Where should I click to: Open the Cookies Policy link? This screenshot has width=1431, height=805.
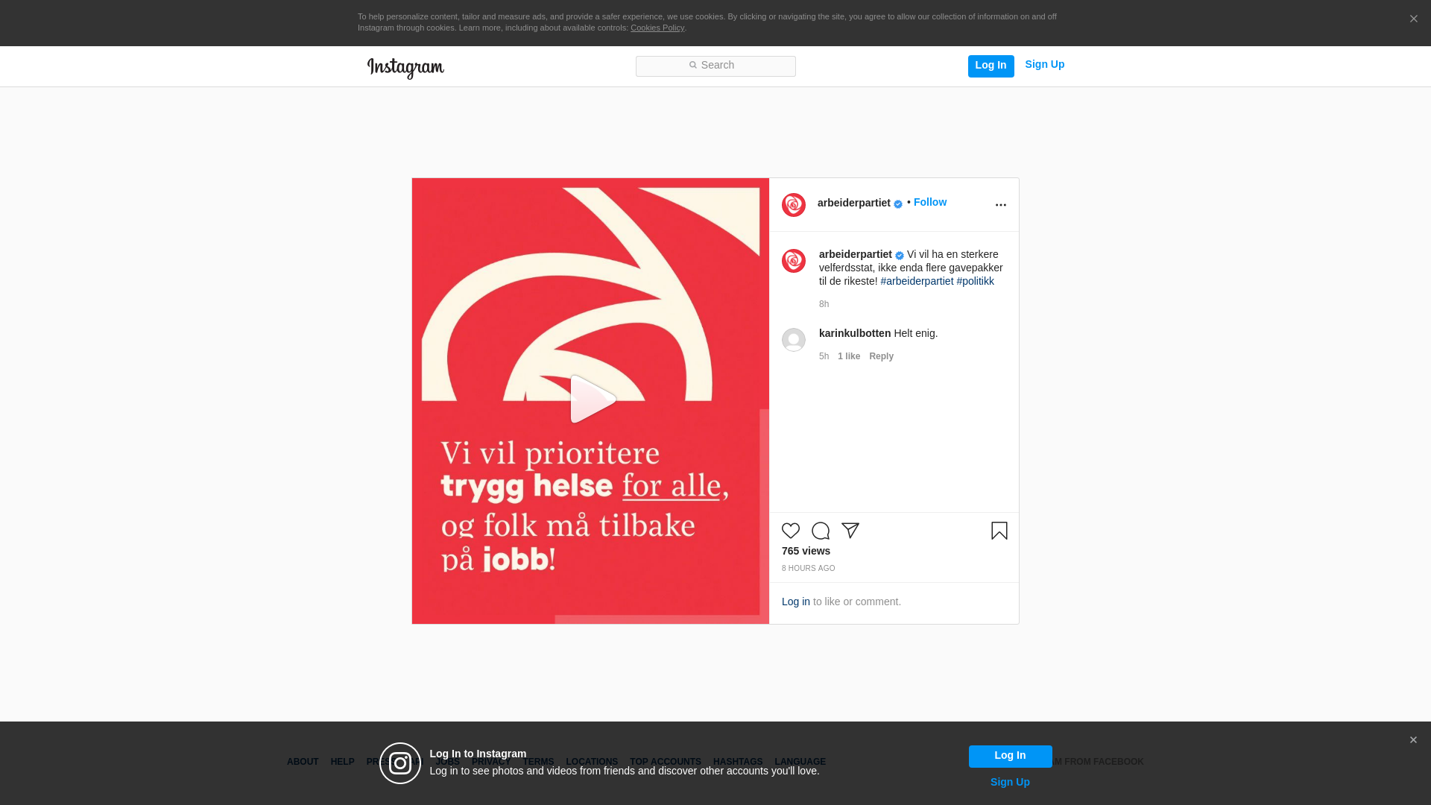point(657,28)
